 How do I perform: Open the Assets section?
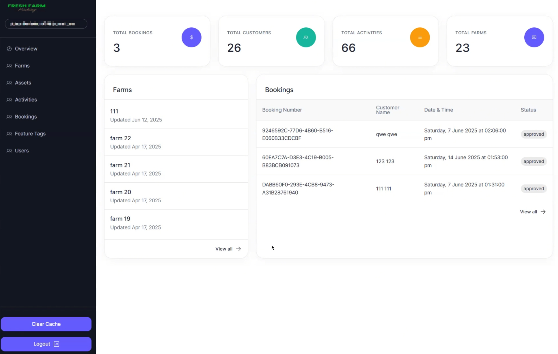23,82
